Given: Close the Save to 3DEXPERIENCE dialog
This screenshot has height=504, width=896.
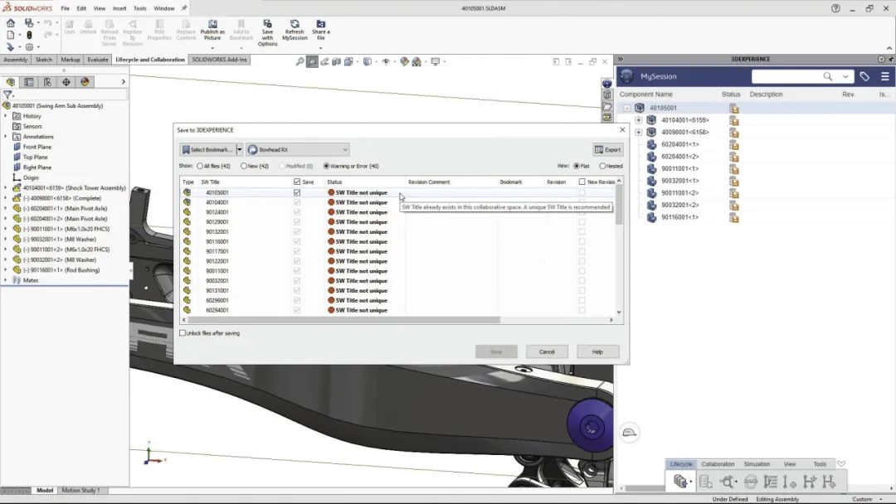Looking at the screenshot, I should (622, 130).
